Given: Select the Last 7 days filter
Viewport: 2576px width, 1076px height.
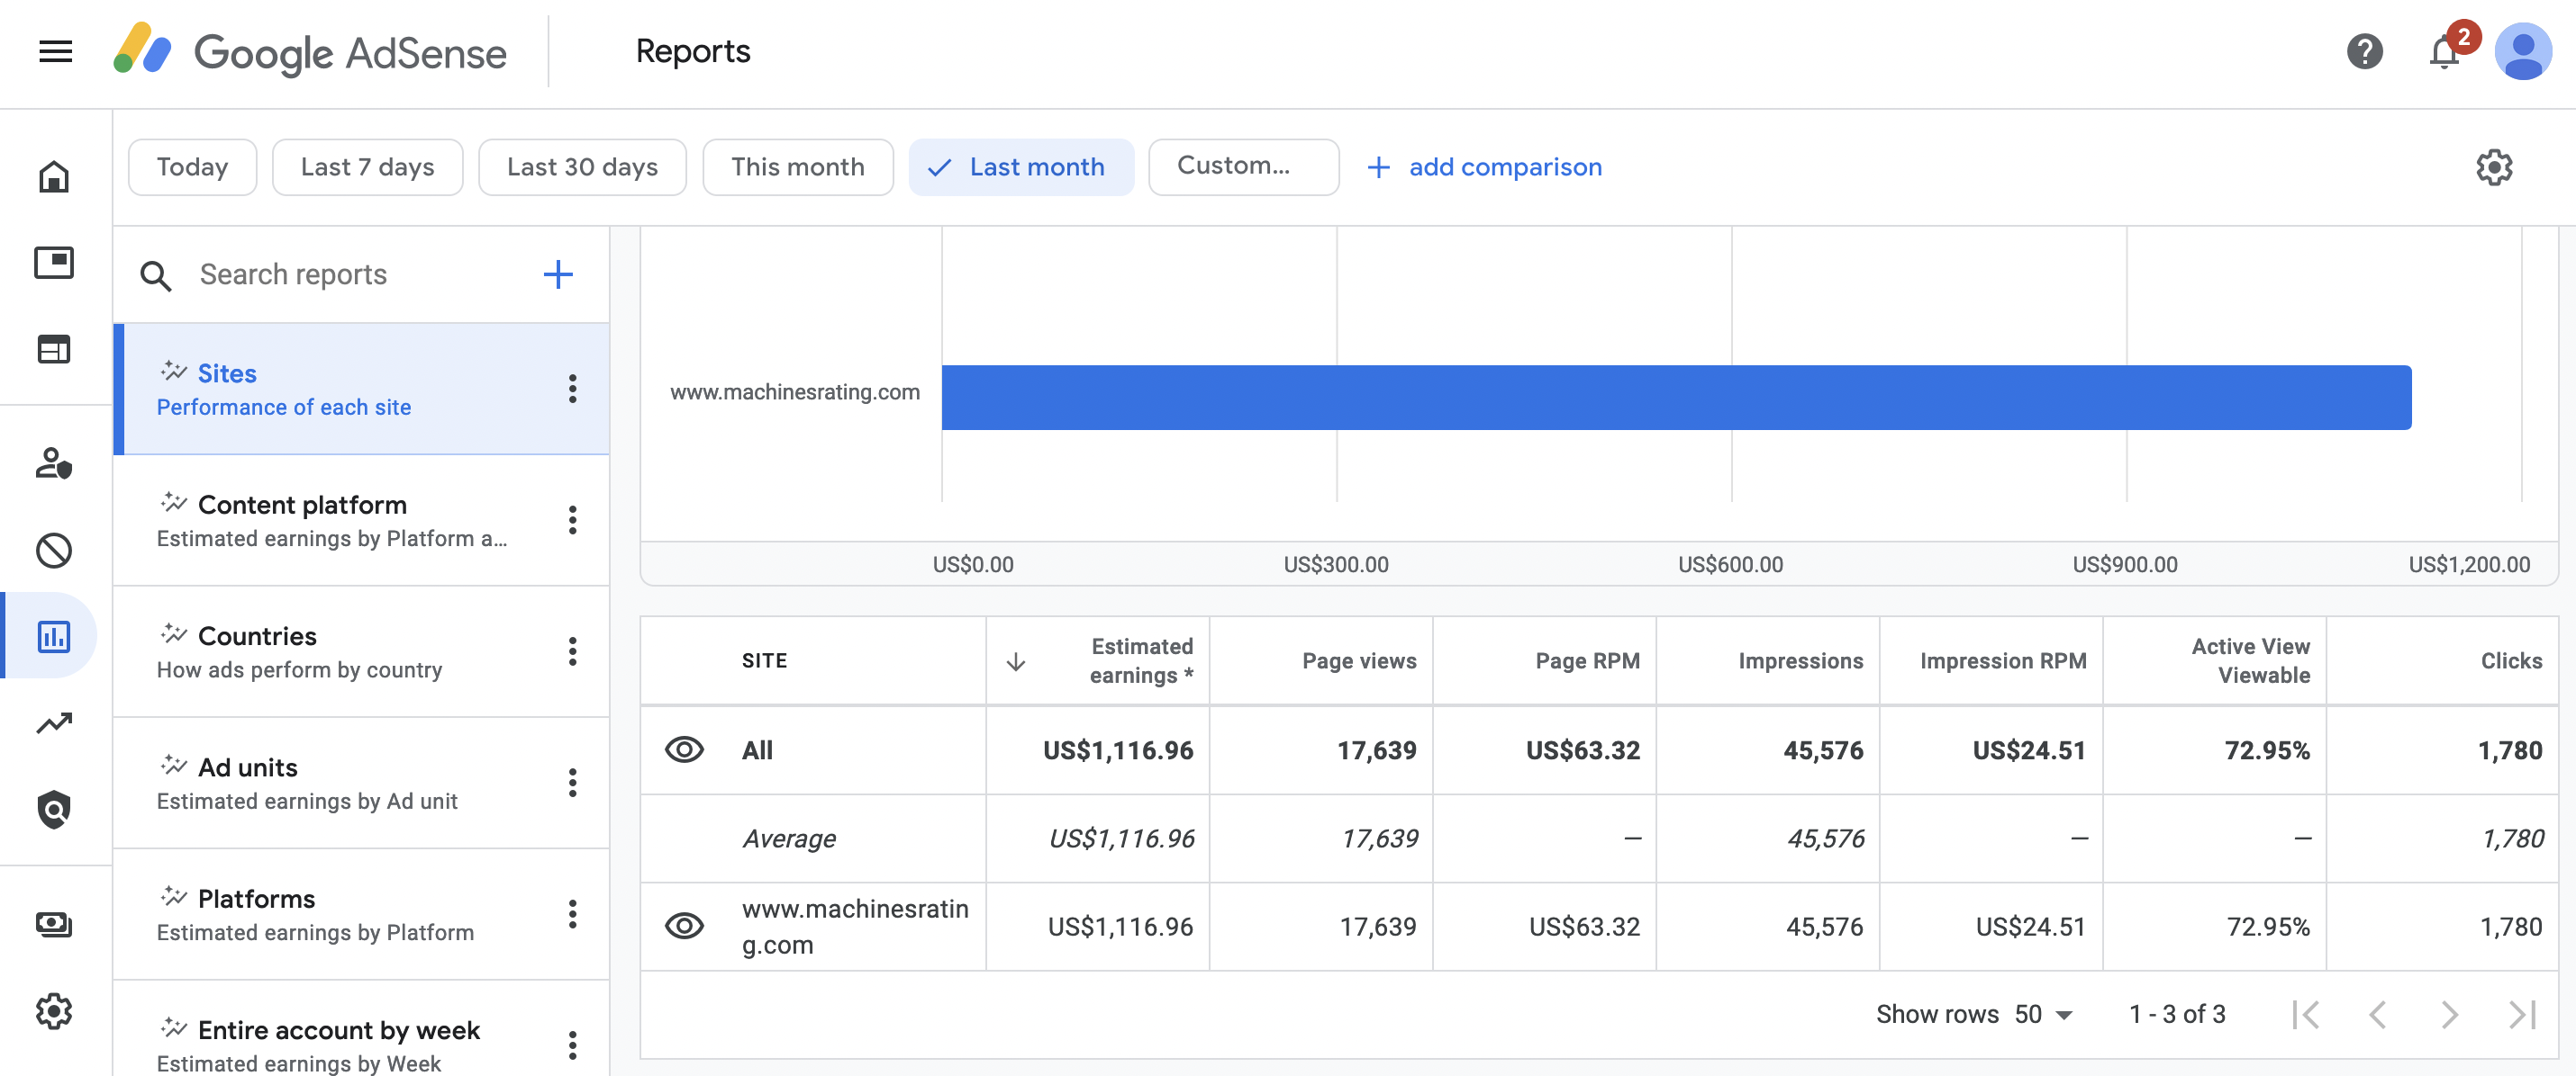Looking at the screenshot, I should (367, 166).
